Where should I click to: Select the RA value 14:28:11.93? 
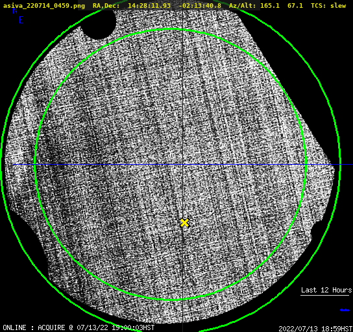coord(149,6)
